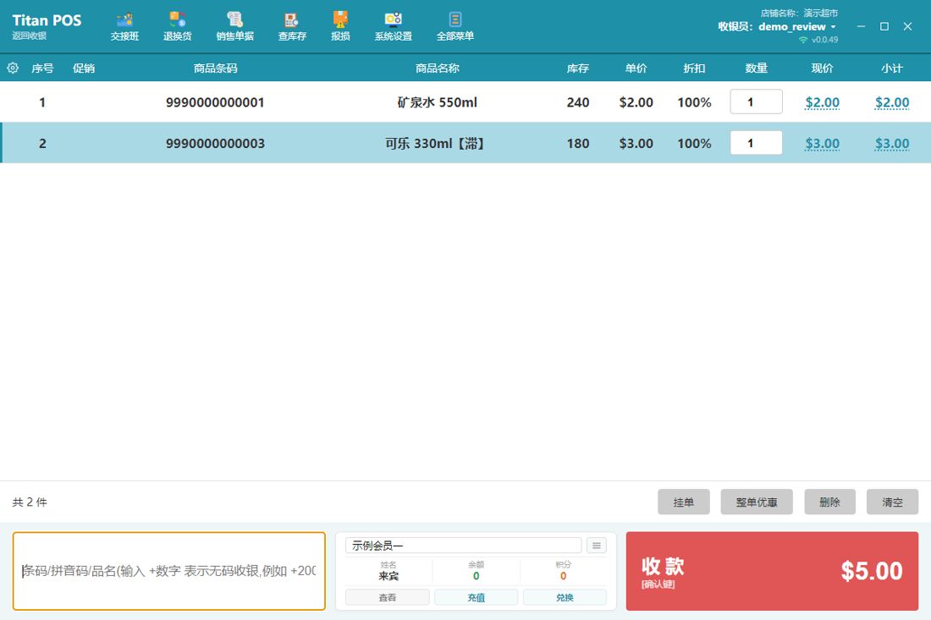The height and width of the screenshot is (620, 931).
Task: Click the 挂单 hold order button
Action: 683,502
